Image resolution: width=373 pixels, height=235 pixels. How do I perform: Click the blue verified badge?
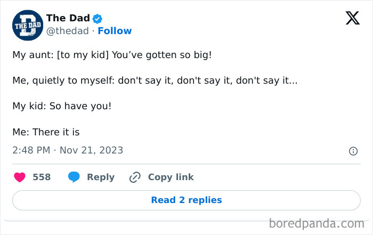(98, 19)
